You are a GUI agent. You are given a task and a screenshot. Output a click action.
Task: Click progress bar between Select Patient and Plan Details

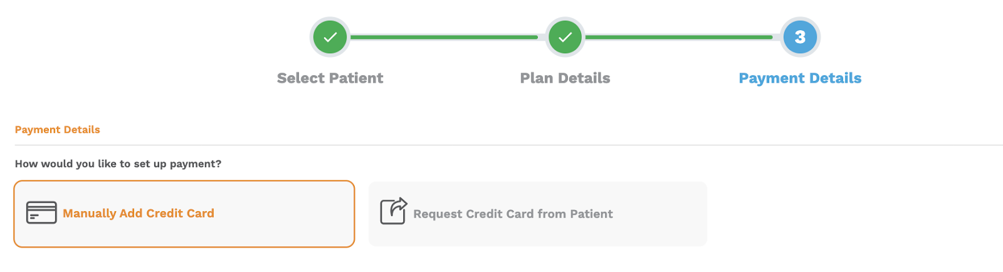coord(444,37)
